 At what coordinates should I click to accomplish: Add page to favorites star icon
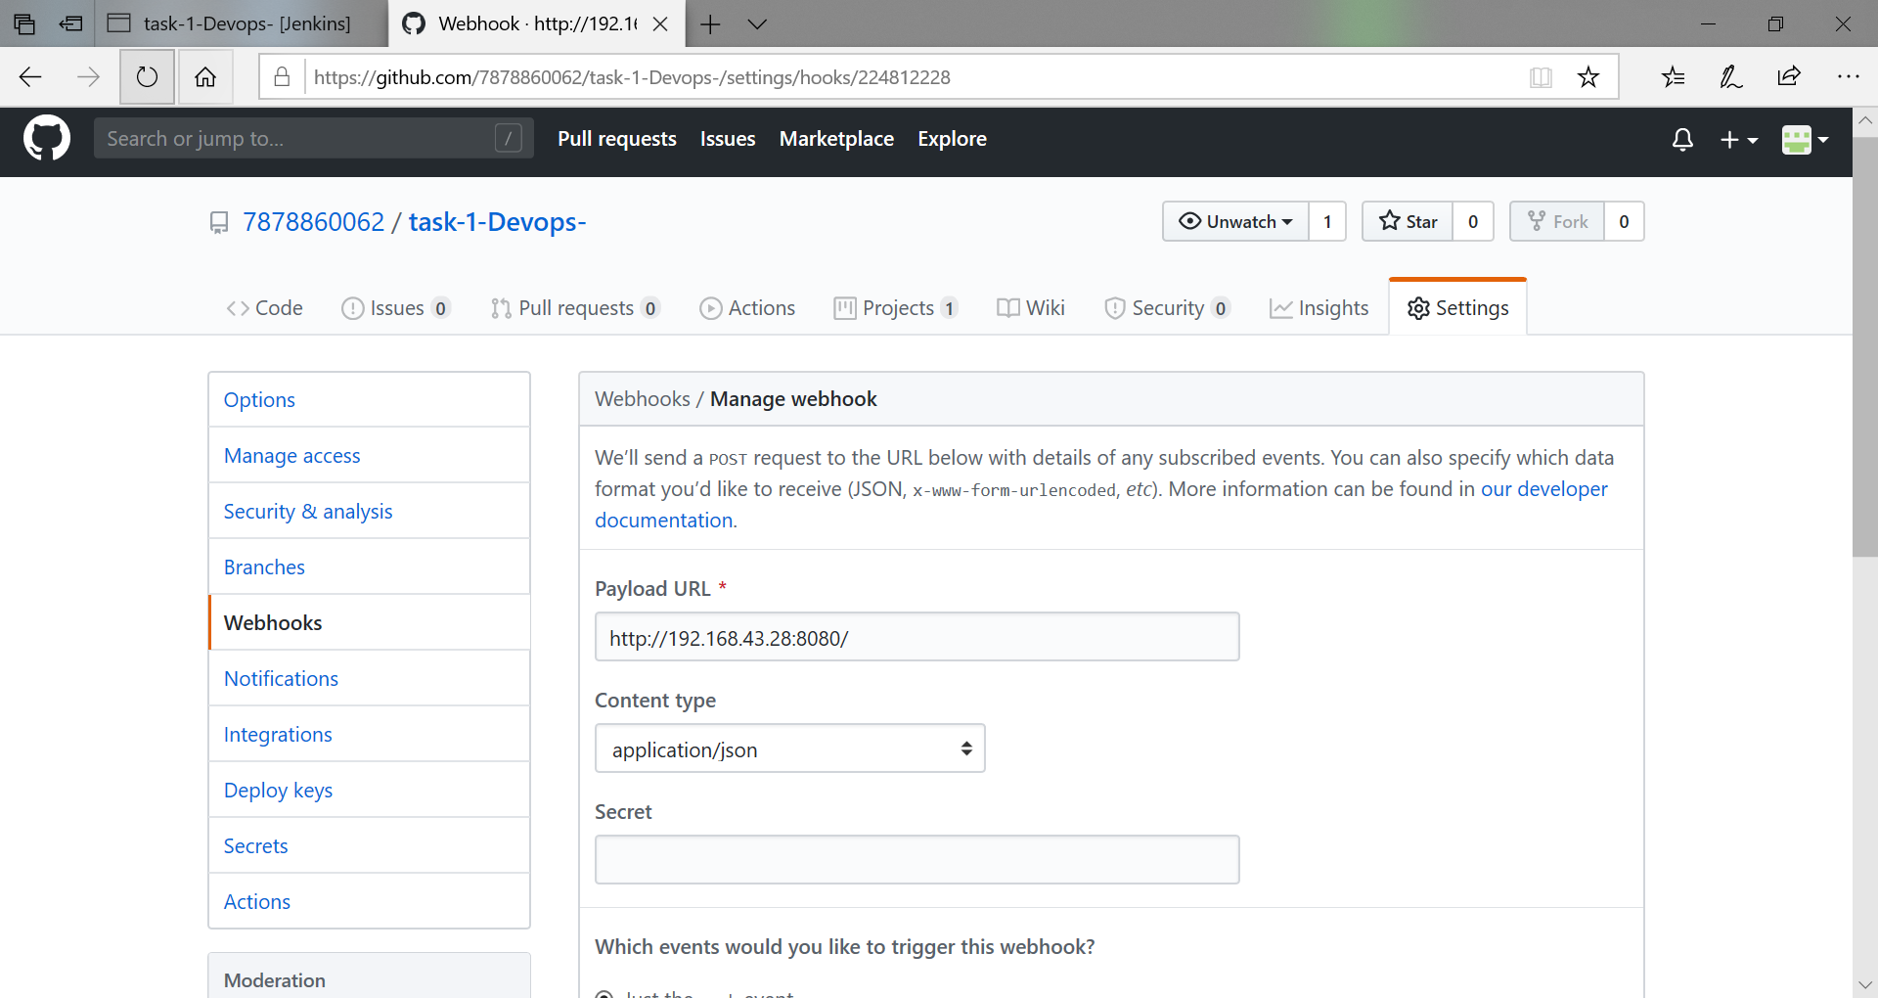(x=1588, y=77)
